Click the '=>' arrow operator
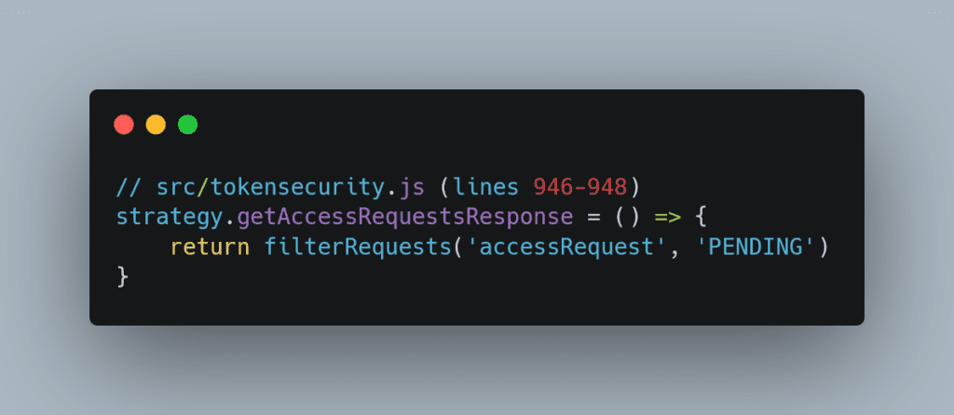 click(667, 218)
